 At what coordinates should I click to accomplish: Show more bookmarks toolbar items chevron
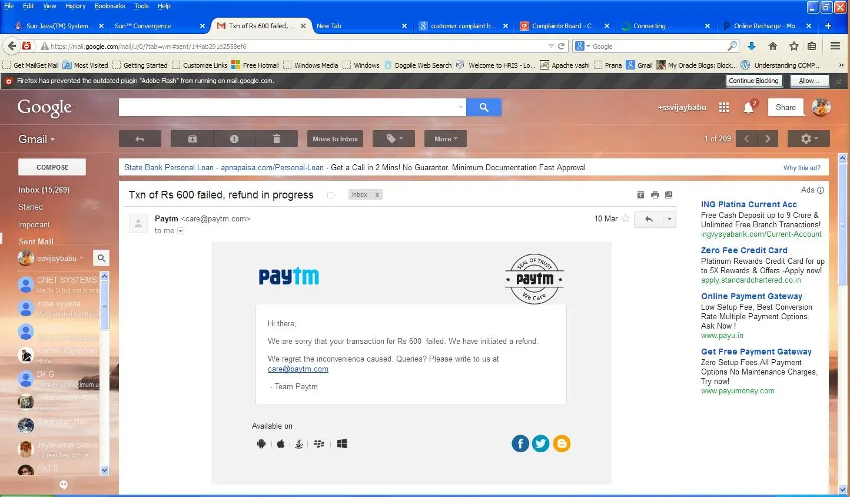[841, 65]
